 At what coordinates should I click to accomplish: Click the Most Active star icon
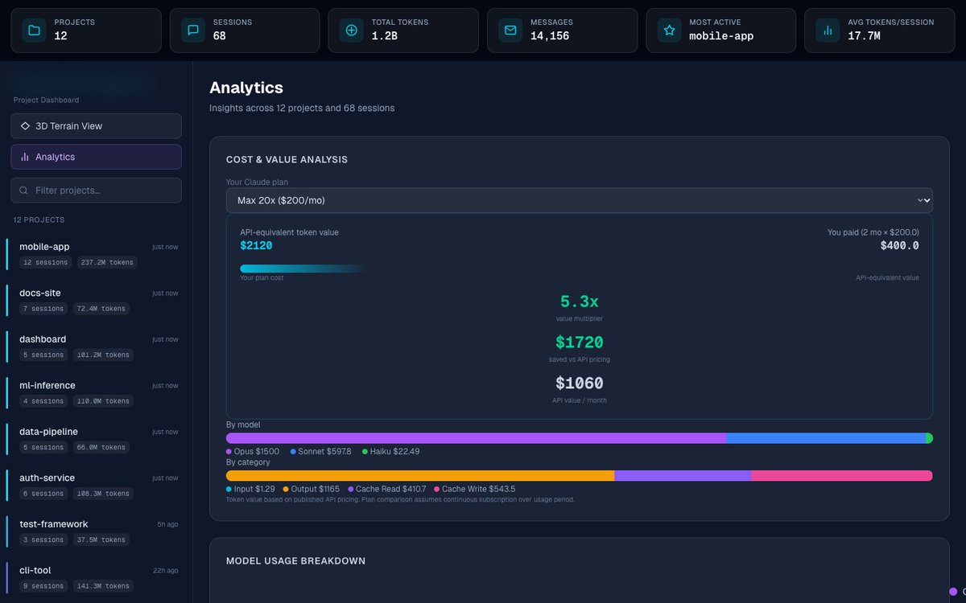point(669,31)
